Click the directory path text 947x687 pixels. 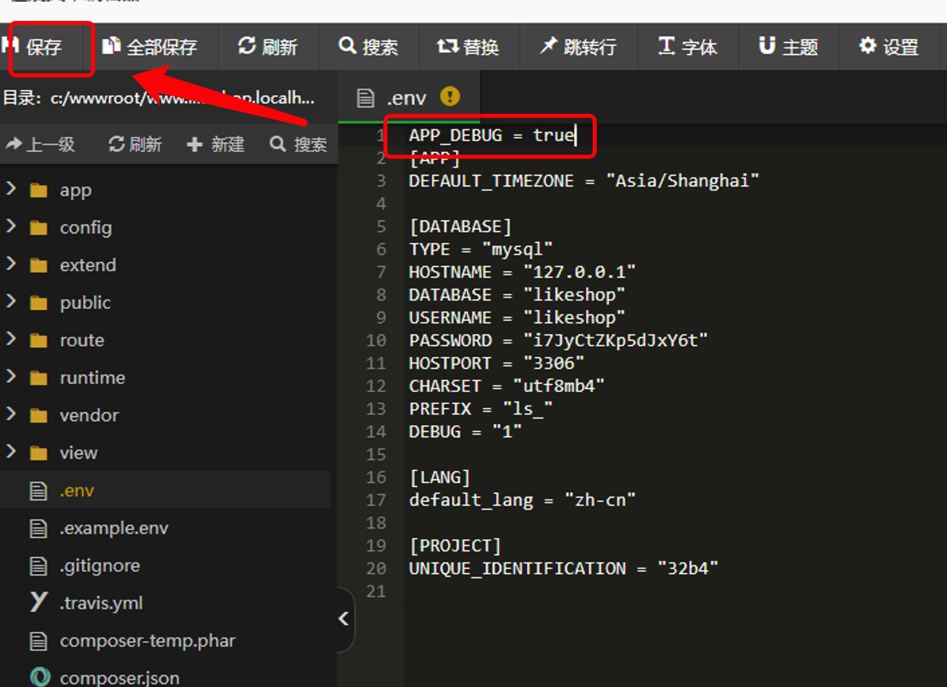pos(159,98)
